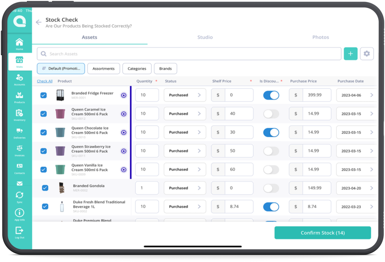The height and width of the screenshot is (262, 385).
Task: Expand the Assortments filter
Action: tap(103, 68)
